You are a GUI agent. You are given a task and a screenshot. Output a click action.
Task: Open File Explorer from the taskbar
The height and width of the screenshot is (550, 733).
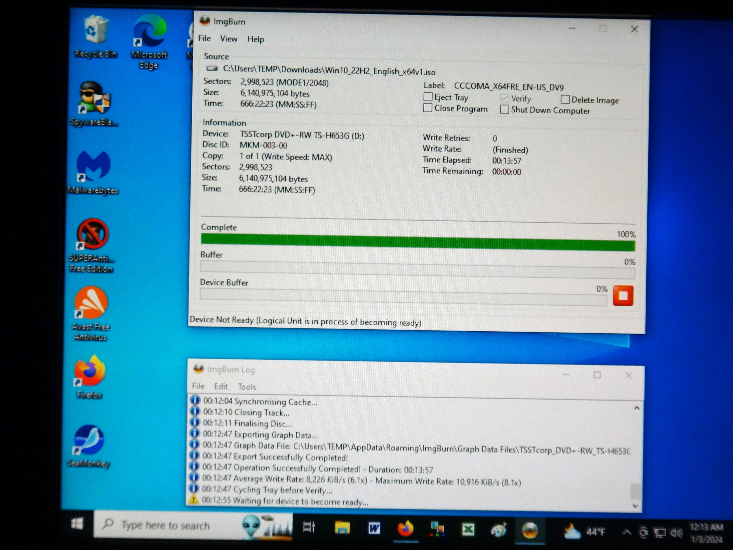[x=342, y=527]
